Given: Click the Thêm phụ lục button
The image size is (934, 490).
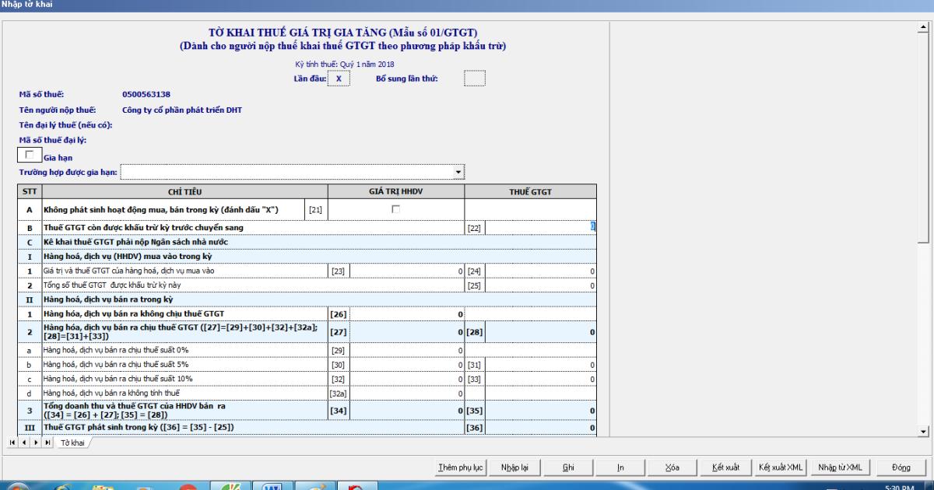Looking at the screenshot, I should (462, 467).
